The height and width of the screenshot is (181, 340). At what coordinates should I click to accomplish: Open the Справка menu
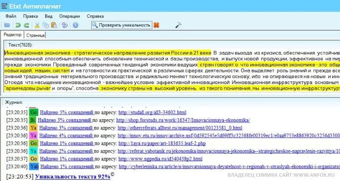[x=95, y=16]
